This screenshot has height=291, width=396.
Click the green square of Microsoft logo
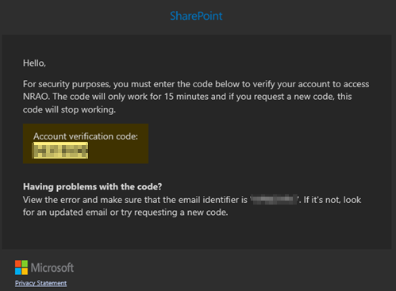pos(25,264)
